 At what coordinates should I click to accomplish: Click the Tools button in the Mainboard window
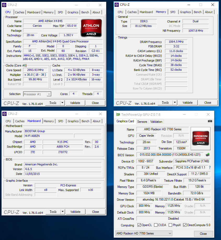pyautogui.click(x=53, y=211)
